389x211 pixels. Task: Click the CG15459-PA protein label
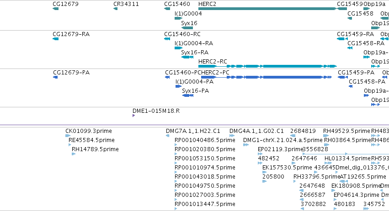coord(356,73)
